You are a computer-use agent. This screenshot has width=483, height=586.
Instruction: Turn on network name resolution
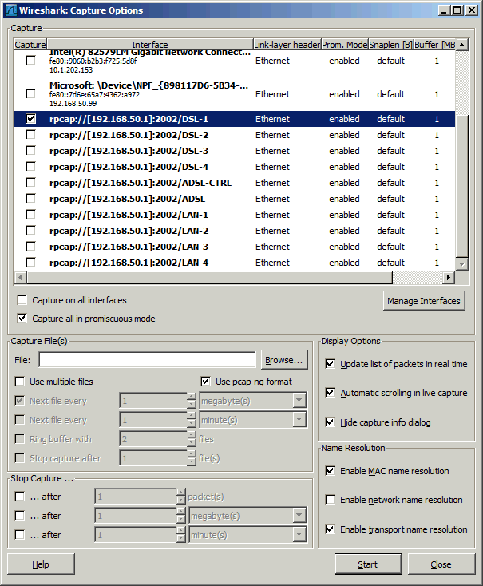pos(331,500)
